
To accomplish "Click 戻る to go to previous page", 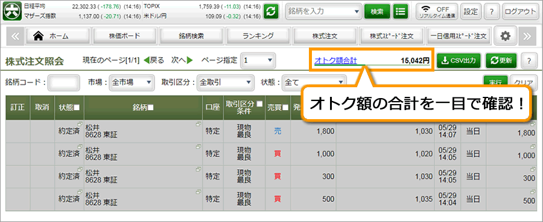I will [x=153, y=60].
